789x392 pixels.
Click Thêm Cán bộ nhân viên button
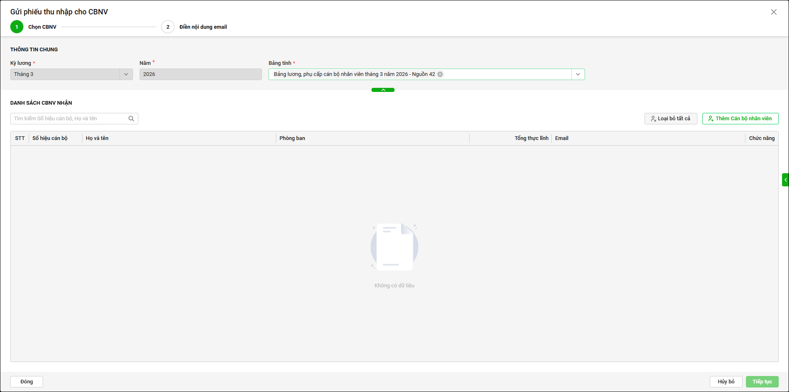740,119
